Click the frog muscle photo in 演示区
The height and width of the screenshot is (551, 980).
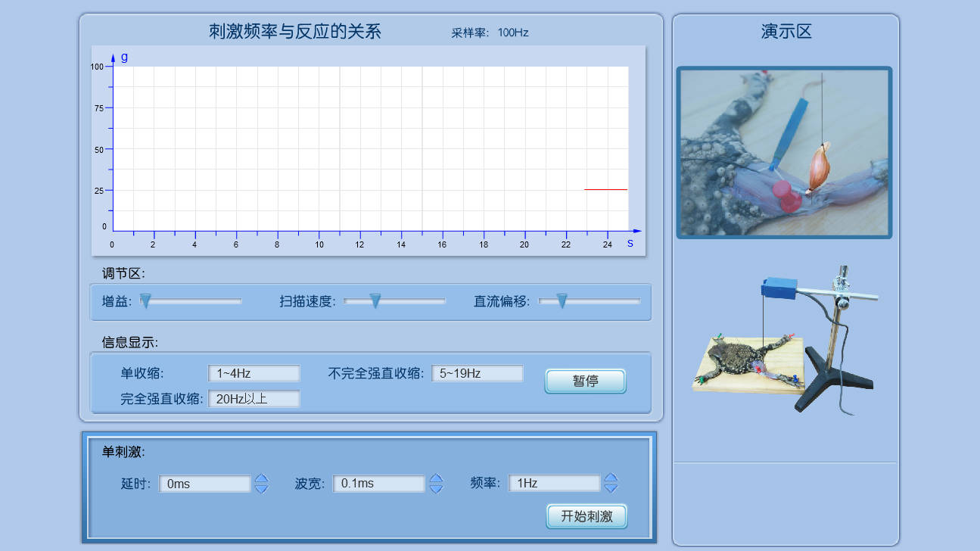click(784, 153)
